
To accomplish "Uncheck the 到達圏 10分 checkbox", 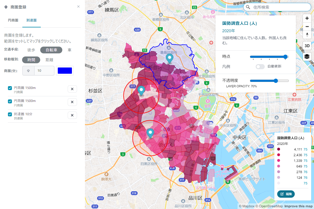I will [10, 114].
